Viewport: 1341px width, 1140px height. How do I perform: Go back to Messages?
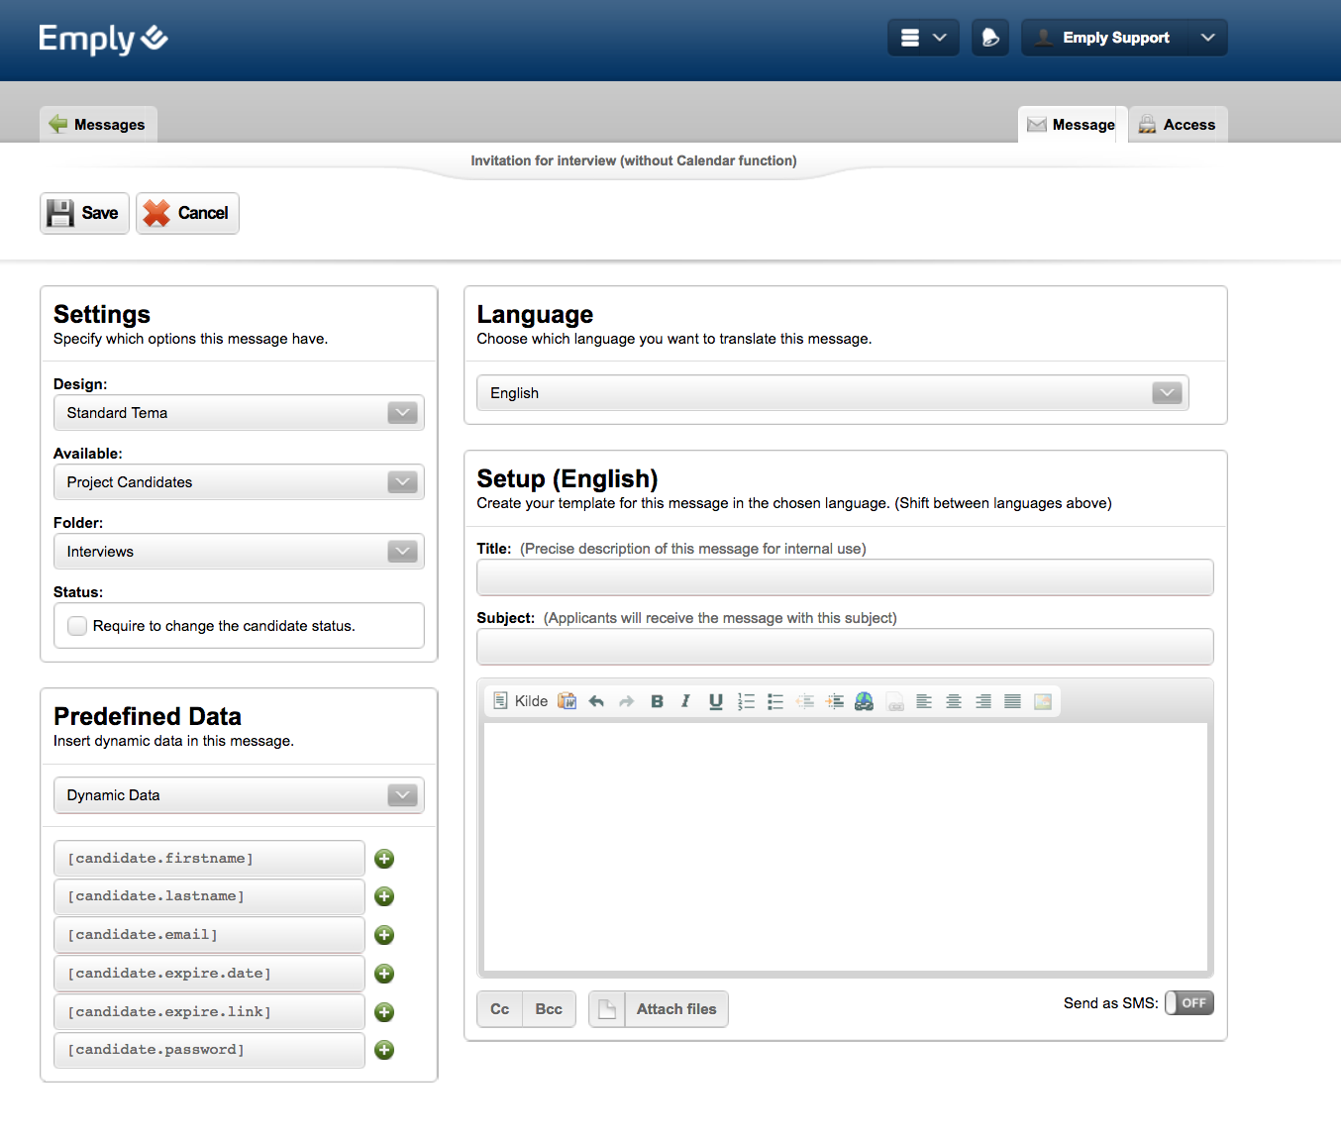98,125
